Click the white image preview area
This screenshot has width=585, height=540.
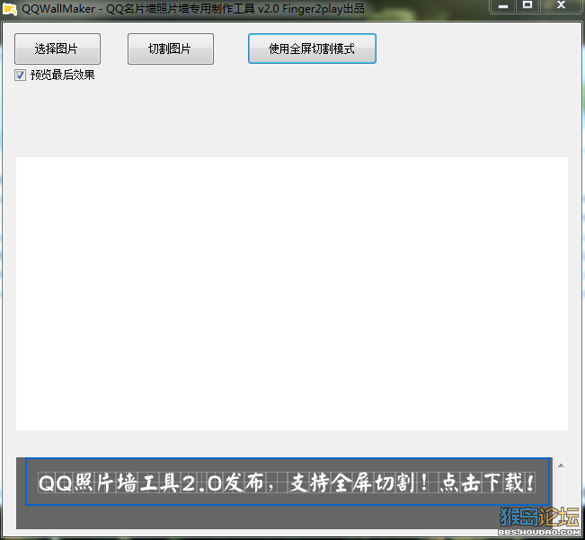tap(292, 294)
